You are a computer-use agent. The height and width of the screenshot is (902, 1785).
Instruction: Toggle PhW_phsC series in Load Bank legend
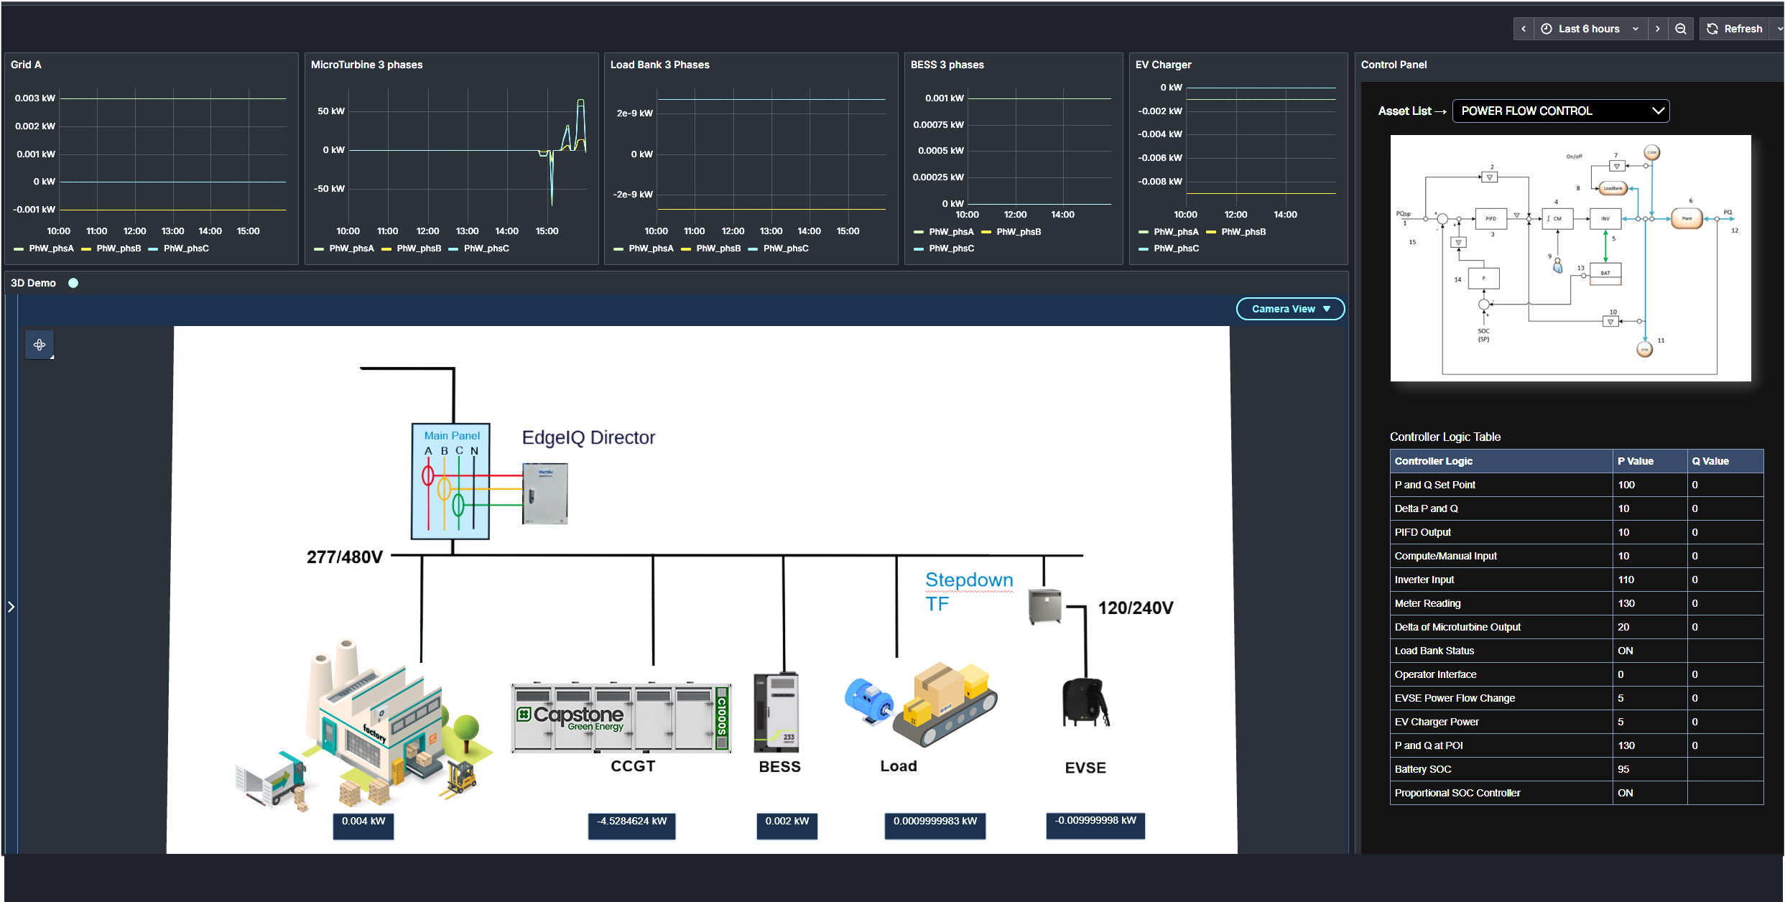coord(785,248)
